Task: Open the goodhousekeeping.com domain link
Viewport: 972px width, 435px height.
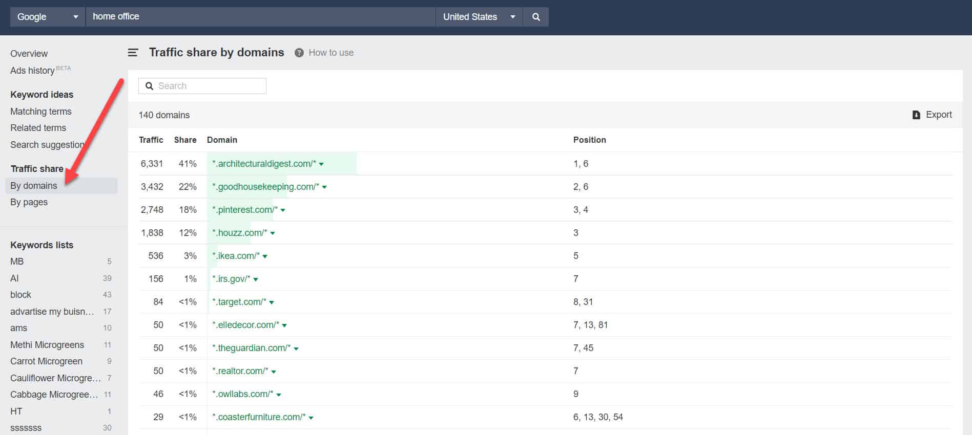Action: 265,187
